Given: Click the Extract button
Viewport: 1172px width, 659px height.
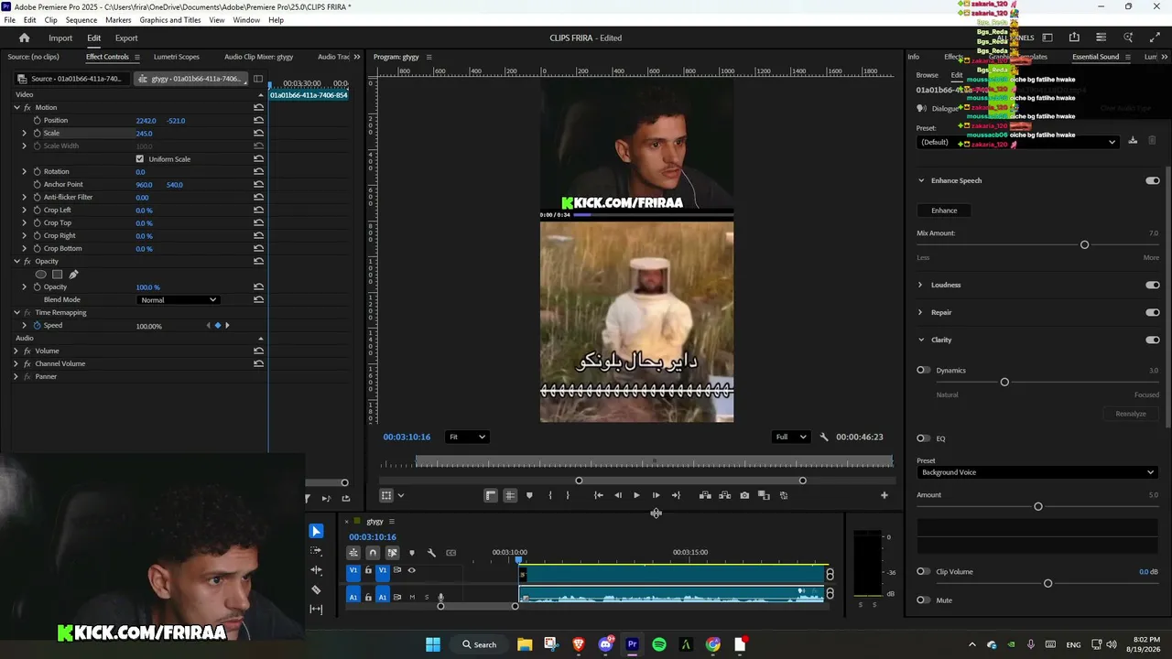Looking at the screenshot, I should (x=724, y=495).
